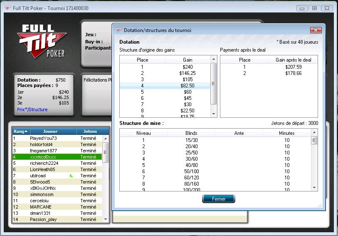Open the Prix*/Structure link
This screenshot has height=236, width=338.
click(x=32, y=109)
